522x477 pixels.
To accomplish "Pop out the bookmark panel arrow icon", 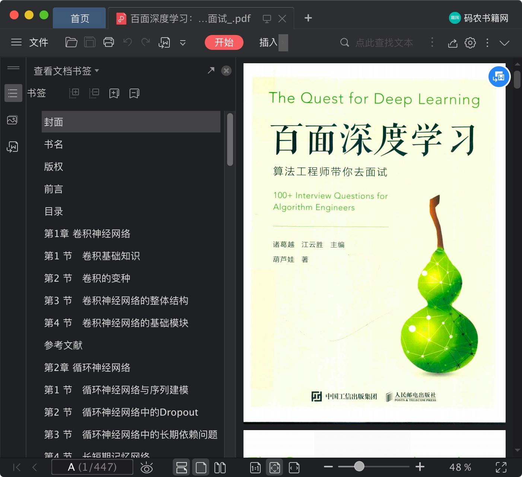I will tap(211, 70).
